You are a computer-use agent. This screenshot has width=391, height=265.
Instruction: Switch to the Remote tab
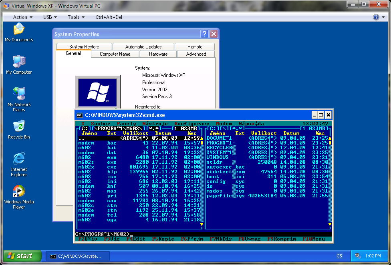pyautogui.click(x=195, y=46)
